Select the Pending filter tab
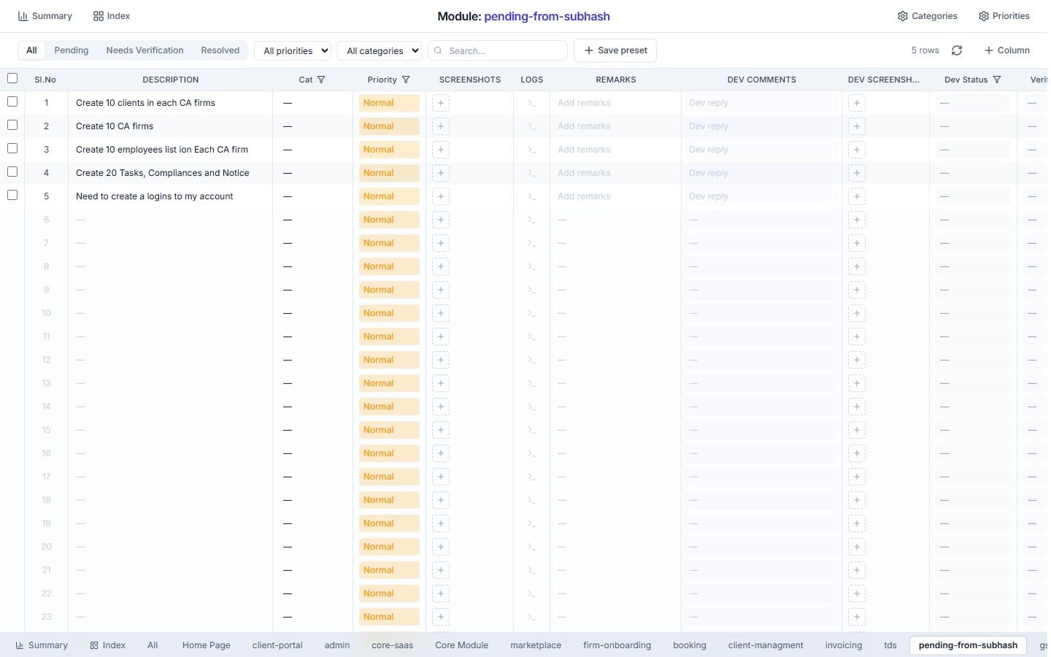Screen dimensions: 1051x657 (x=72, y=50)
